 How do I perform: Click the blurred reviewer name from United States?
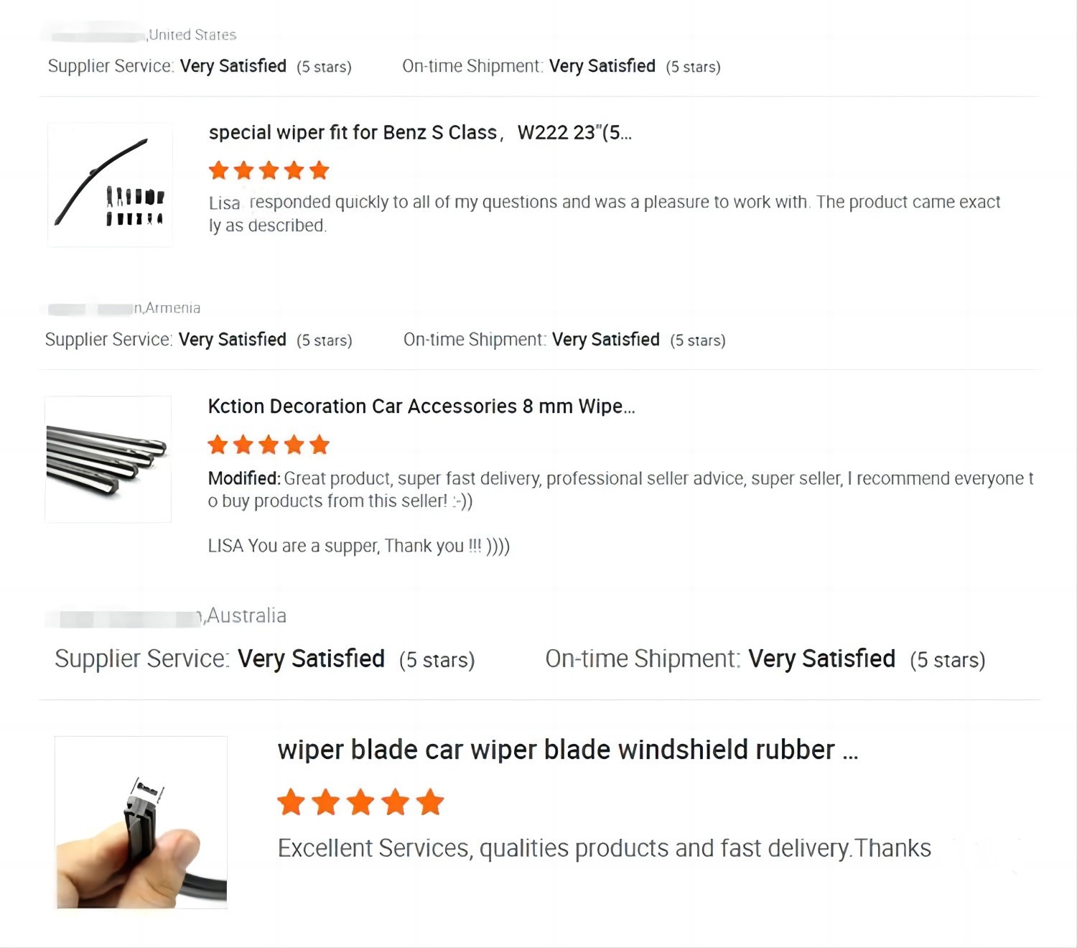[93, 34]
